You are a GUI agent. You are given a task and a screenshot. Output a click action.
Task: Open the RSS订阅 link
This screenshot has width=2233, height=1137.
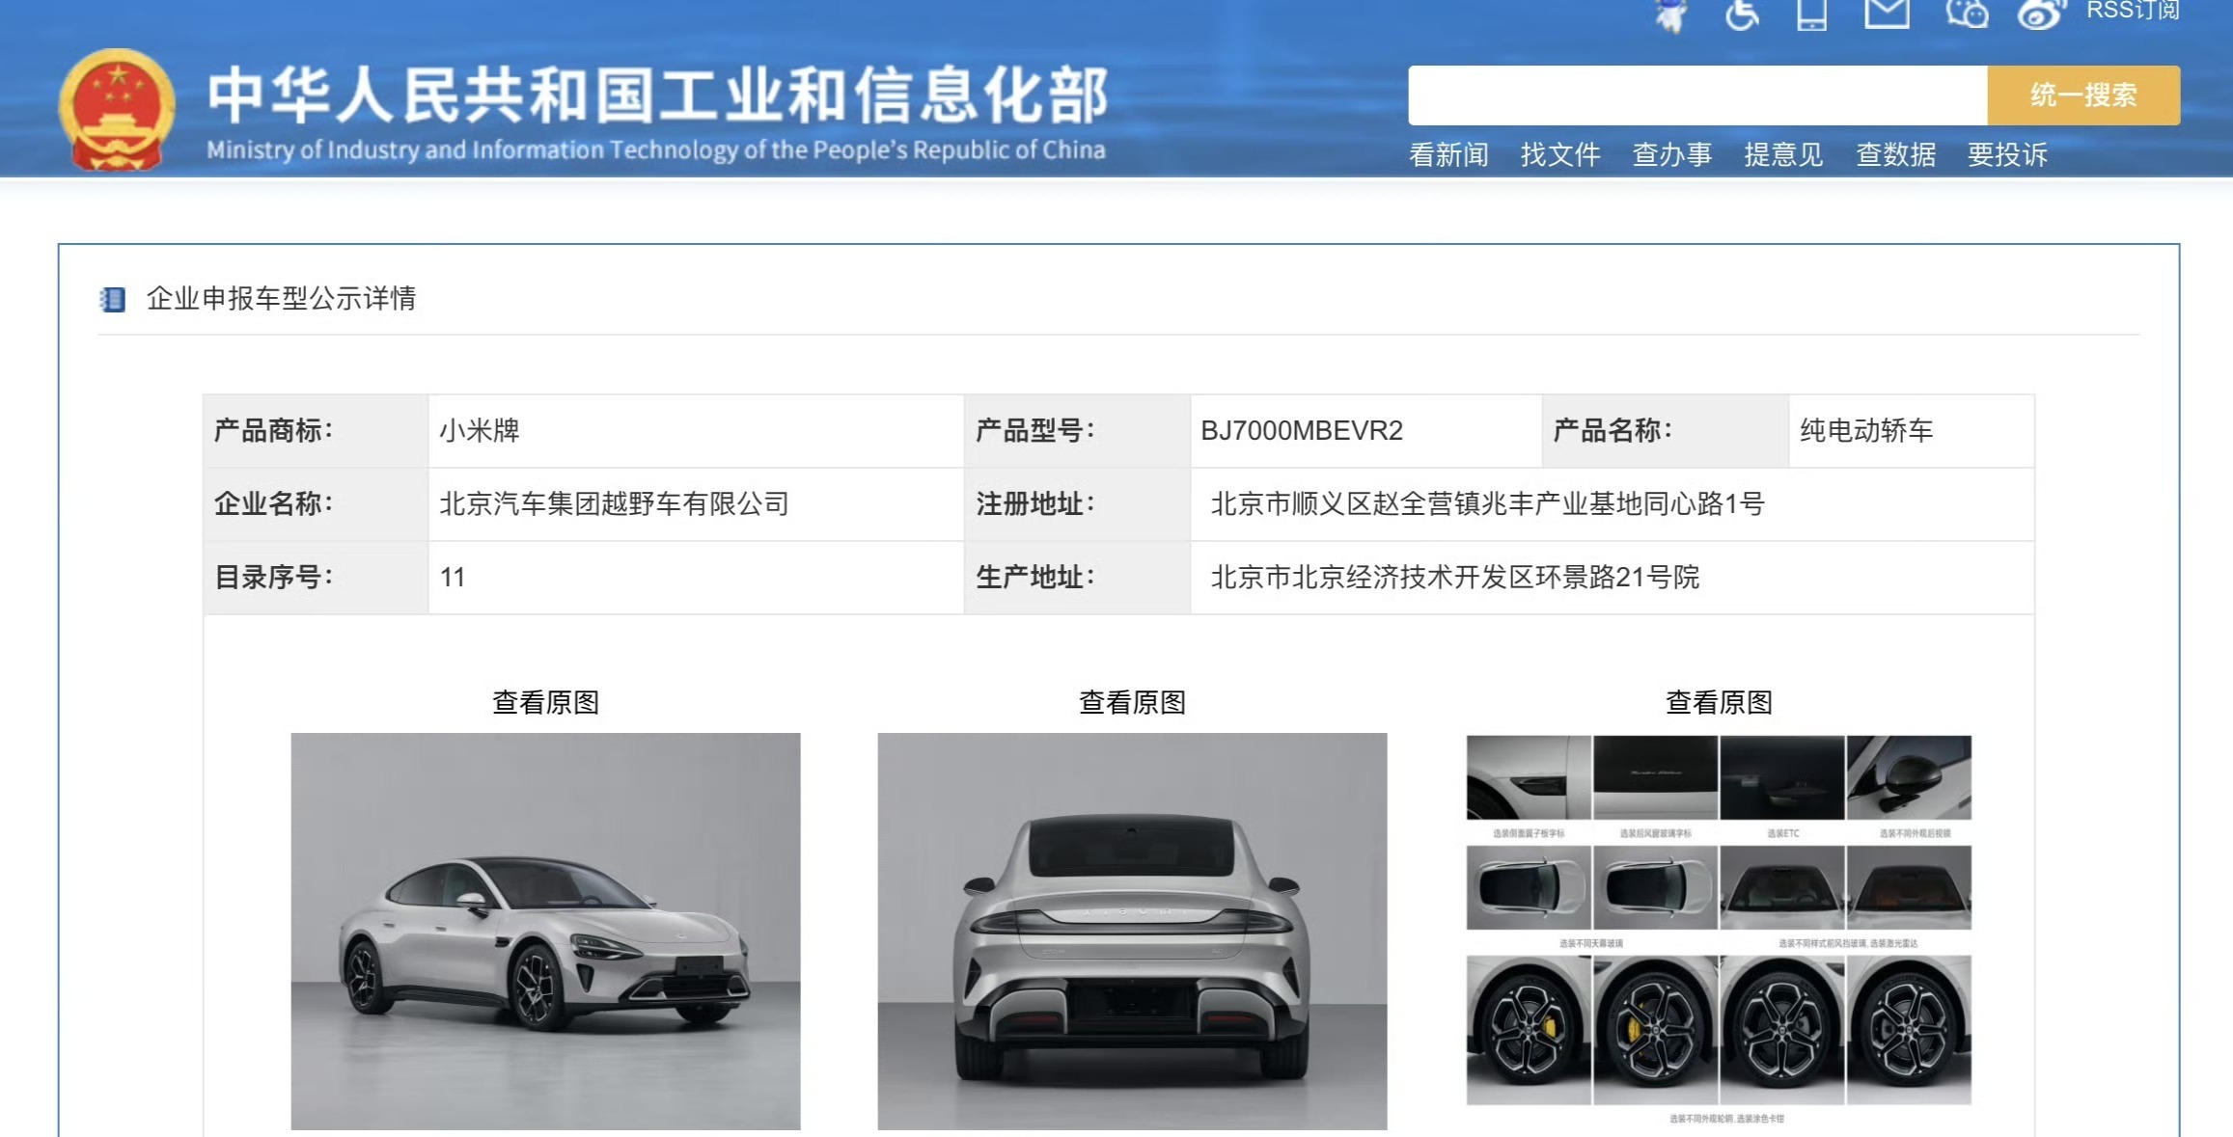(2132, 11)
